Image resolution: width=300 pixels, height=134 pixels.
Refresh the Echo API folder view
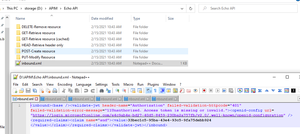190,8
